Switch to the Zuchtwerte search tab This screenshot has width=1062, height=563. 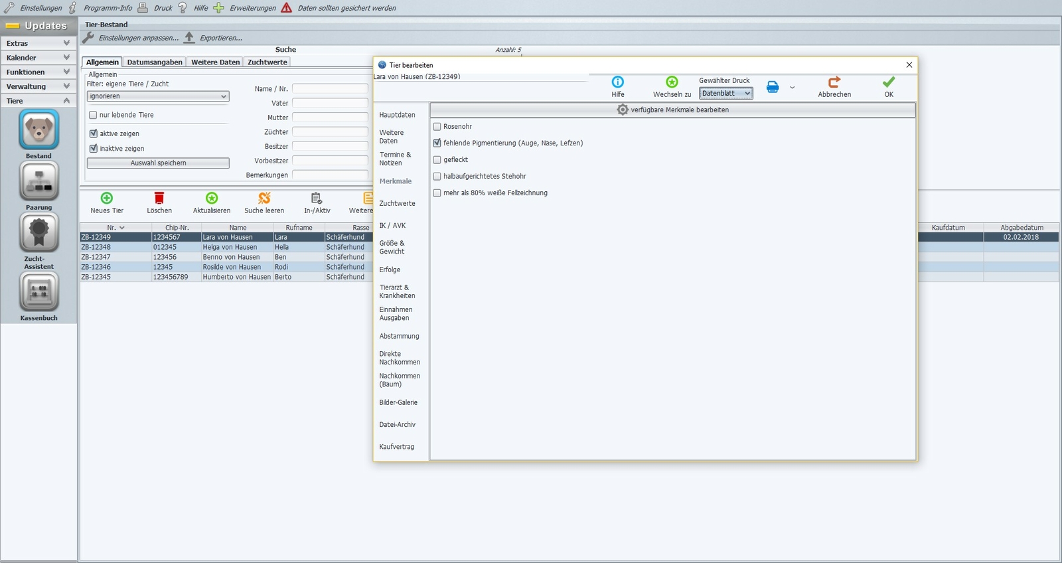pyautogui.click(x=267, y=62)
